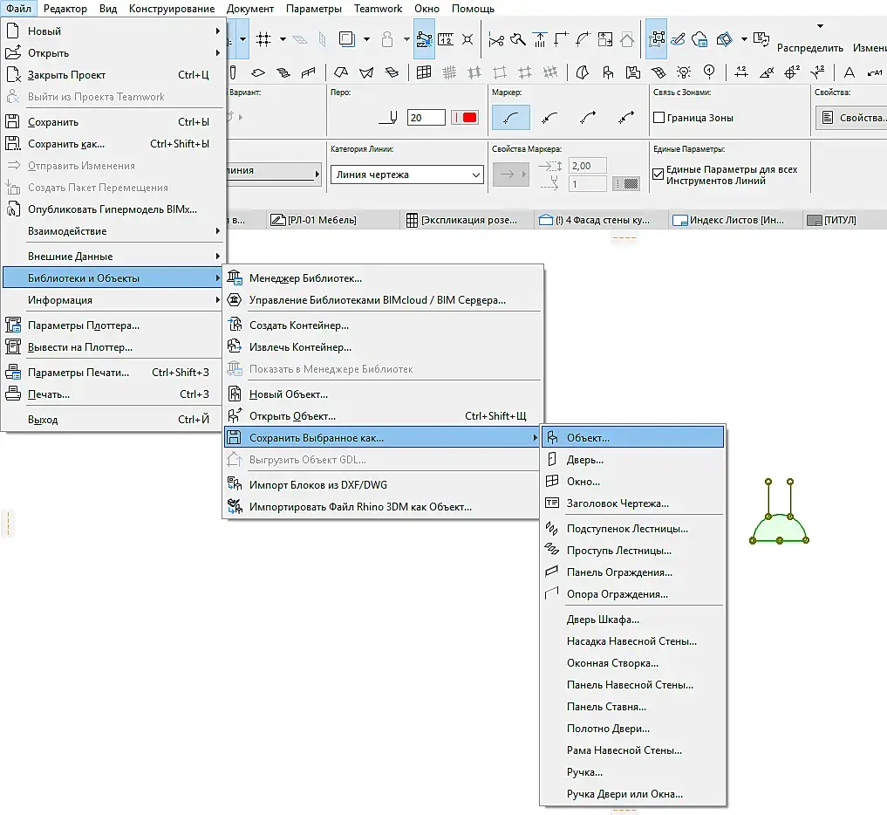Screen dimensions: 887x815
Task: Select the third marker type with end arrow
Action: point(588,118)
